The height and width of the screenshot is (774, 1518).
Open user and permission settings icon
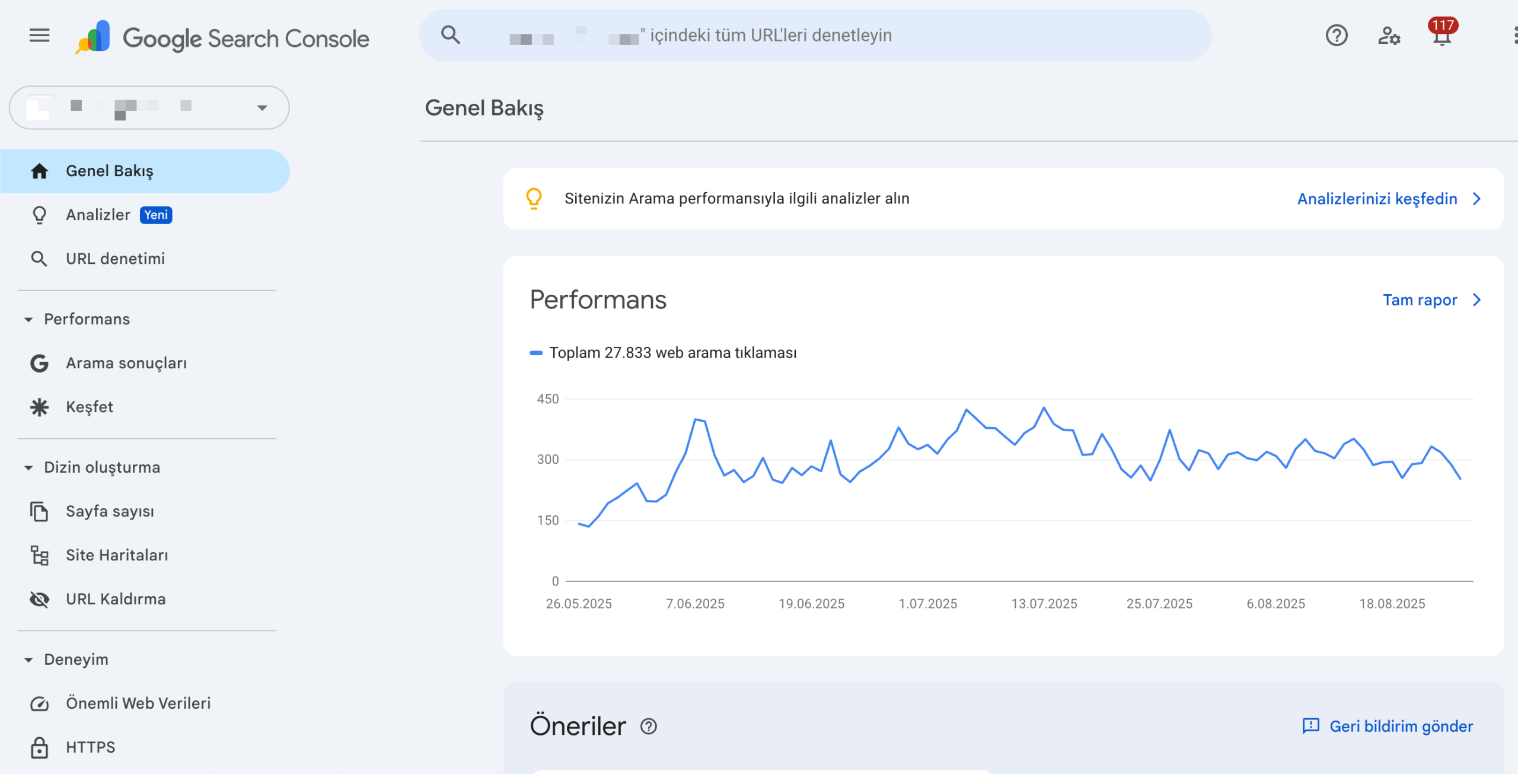click(1389, 36)
